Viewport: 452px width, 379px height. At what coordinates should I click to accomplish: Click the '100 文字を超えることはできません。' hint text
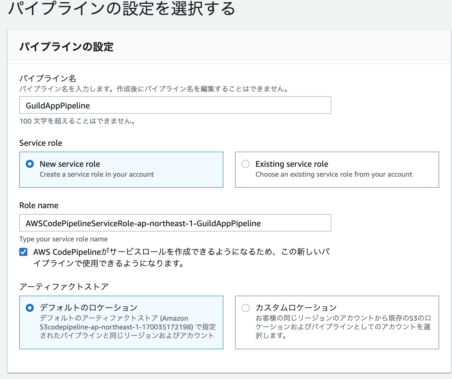click(77, 121)
